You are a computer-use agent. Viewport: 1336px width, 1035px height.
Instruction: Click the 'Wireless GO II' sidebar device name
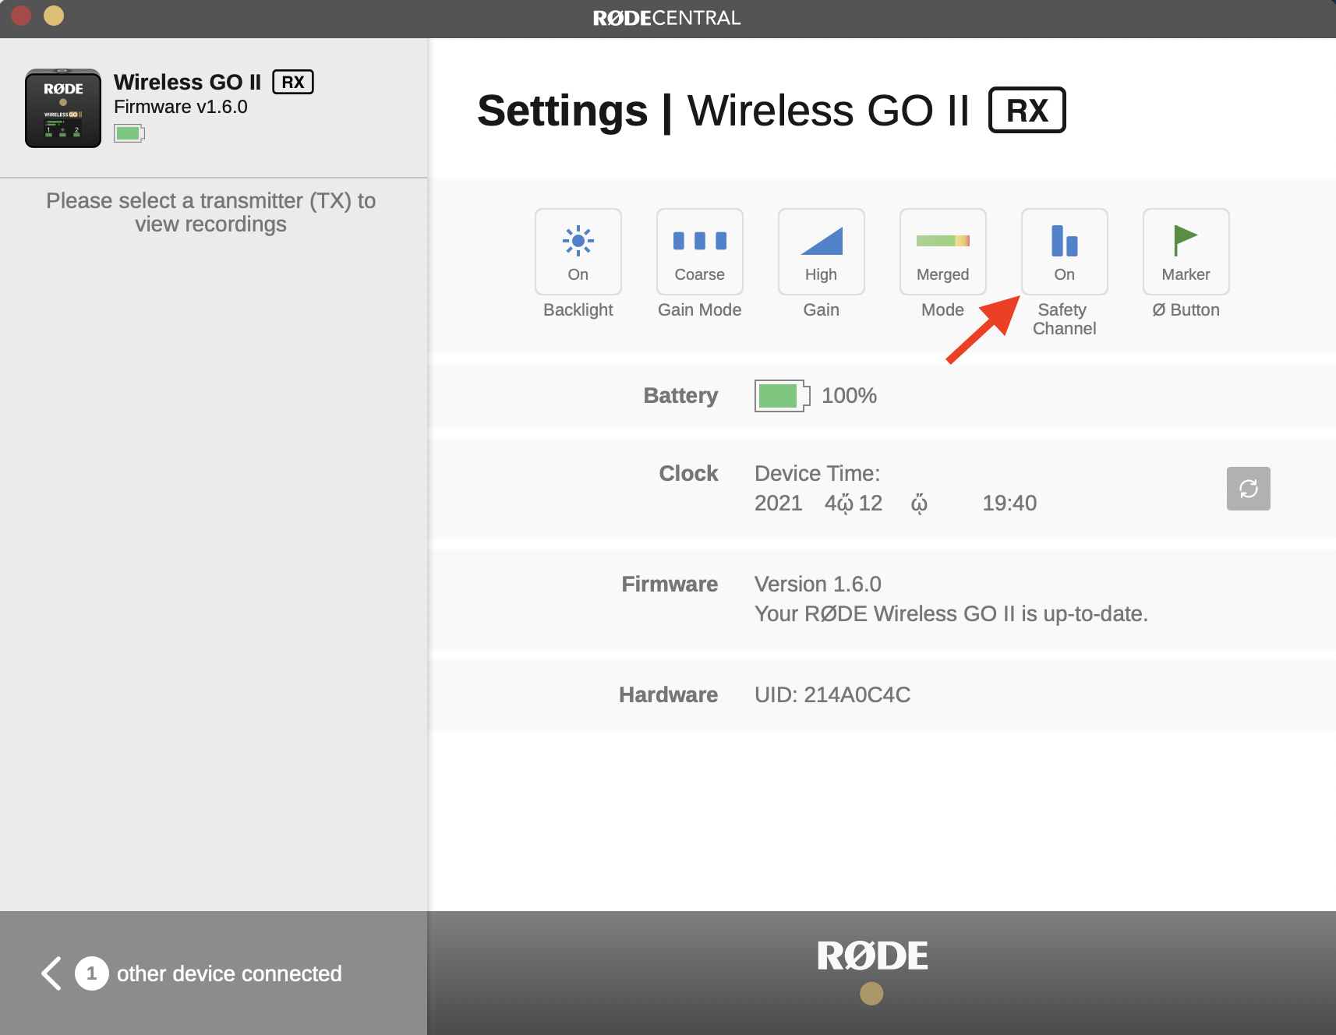click(187, 82)
